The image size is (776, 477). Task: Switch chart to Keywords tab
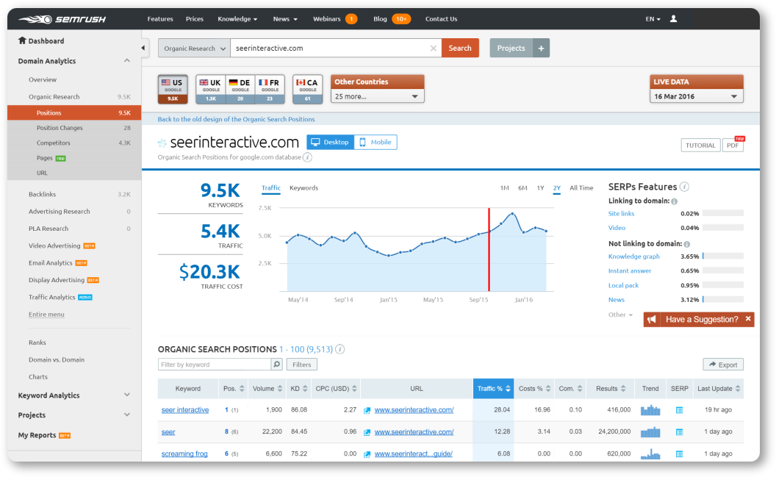pos(304,188)
